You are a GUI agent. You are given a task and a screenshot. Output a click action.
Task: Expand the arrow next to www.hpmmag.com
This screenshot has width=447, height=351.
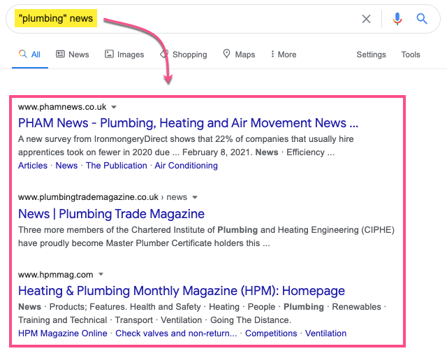pos(101,275)
